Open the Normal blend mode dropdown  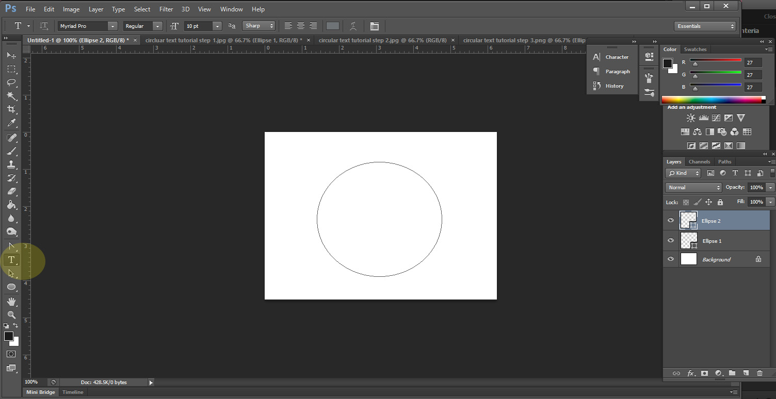pos(693,188)
